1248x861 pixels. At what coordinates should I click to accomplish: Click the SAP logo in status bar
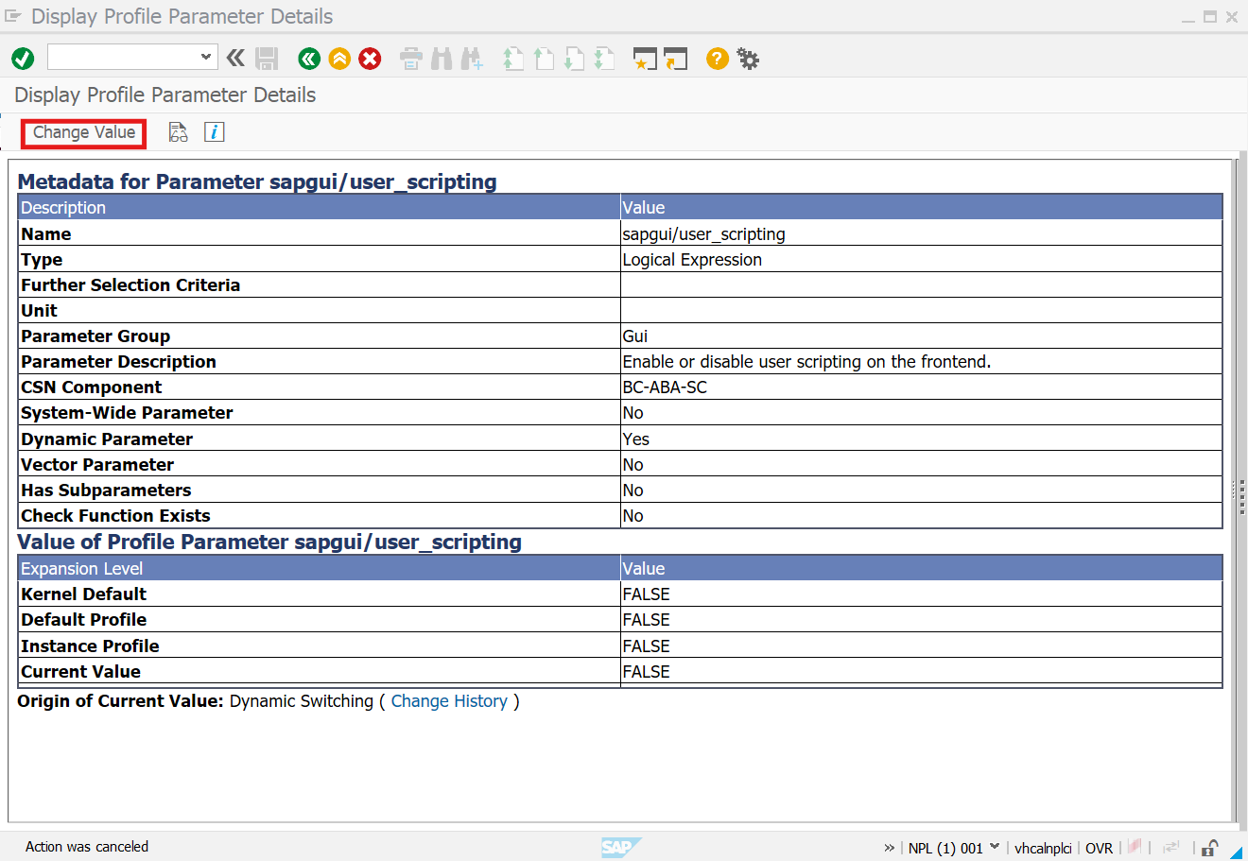coord(621,848)
